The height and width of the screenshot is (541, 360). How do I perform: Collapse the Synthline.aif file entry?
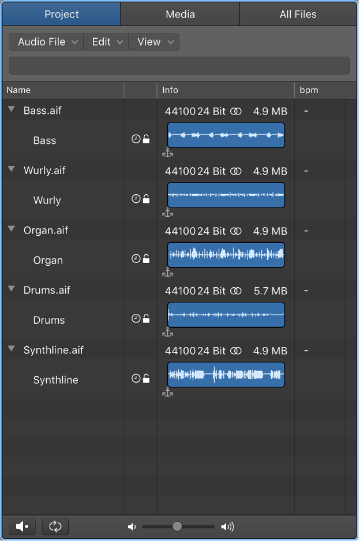tap(11, 348)
